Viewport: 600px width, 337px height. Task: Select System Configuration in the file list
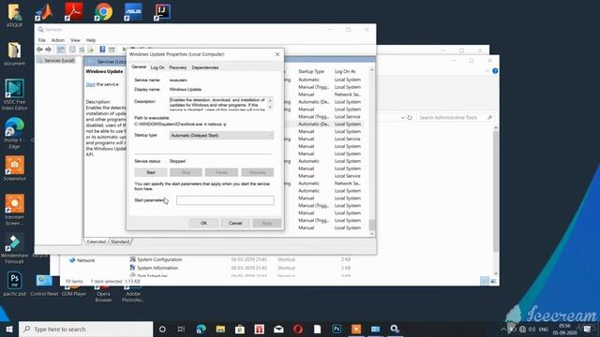[x=156, y=259]
